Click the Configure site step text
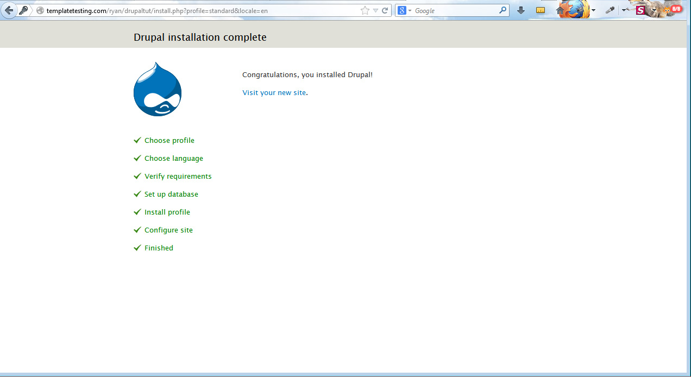The width and height of the screenshot is (691, 377). pos(168,230)
